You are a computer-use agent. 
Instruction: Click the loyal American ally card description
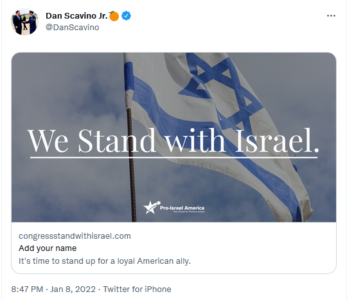pos(105,261)
